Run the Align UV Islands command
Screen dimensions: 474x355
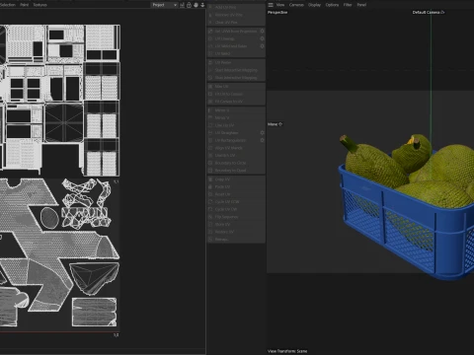pyautogui.click(x=236, y=148)
